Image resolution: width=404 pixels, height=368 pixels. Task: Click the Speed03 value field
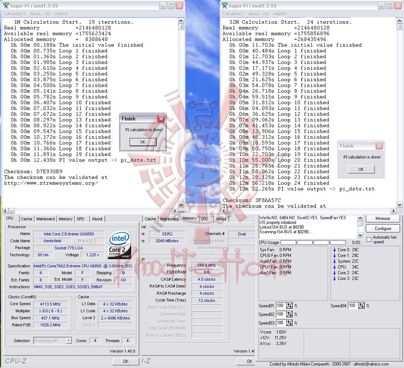pos(281,323)
